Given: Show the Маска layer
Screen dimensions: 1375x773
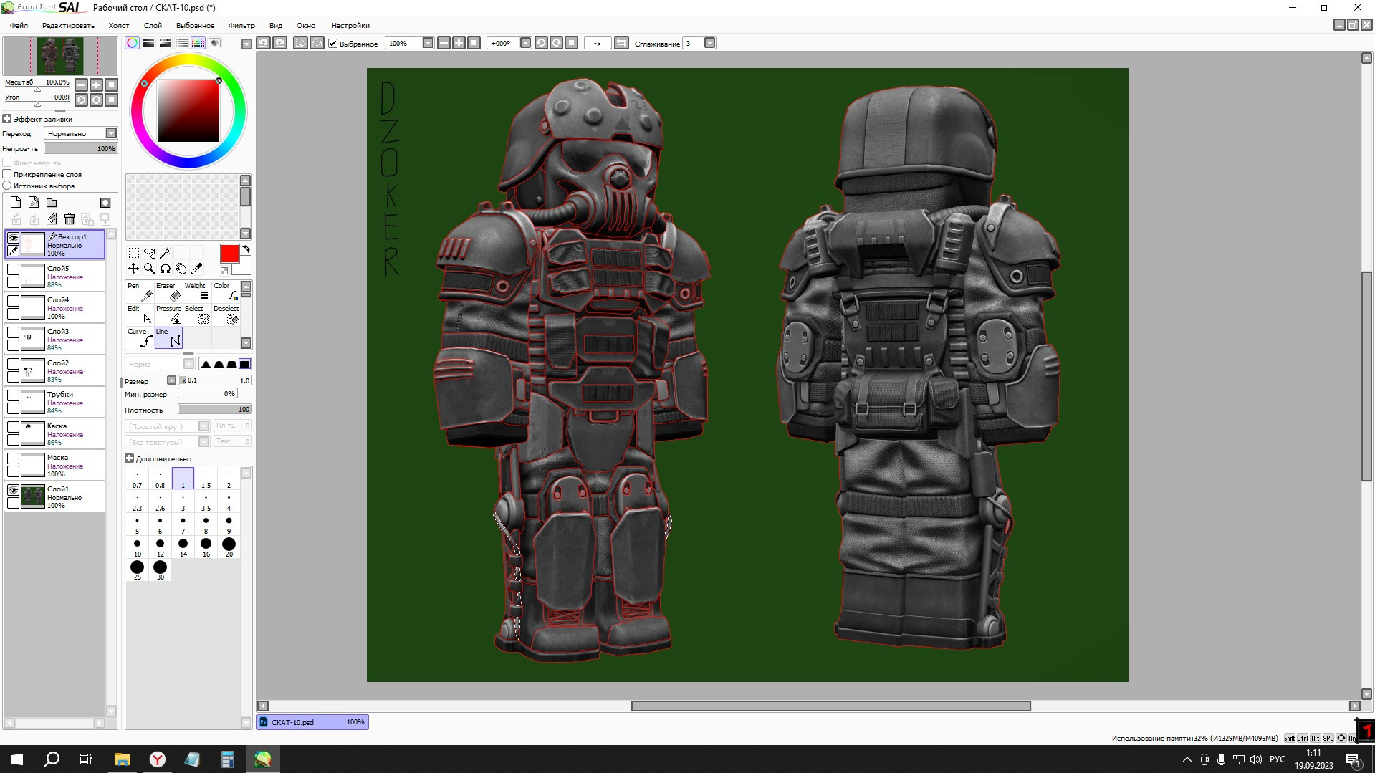Looking at the screenshot, I should [x=13, y=458].
